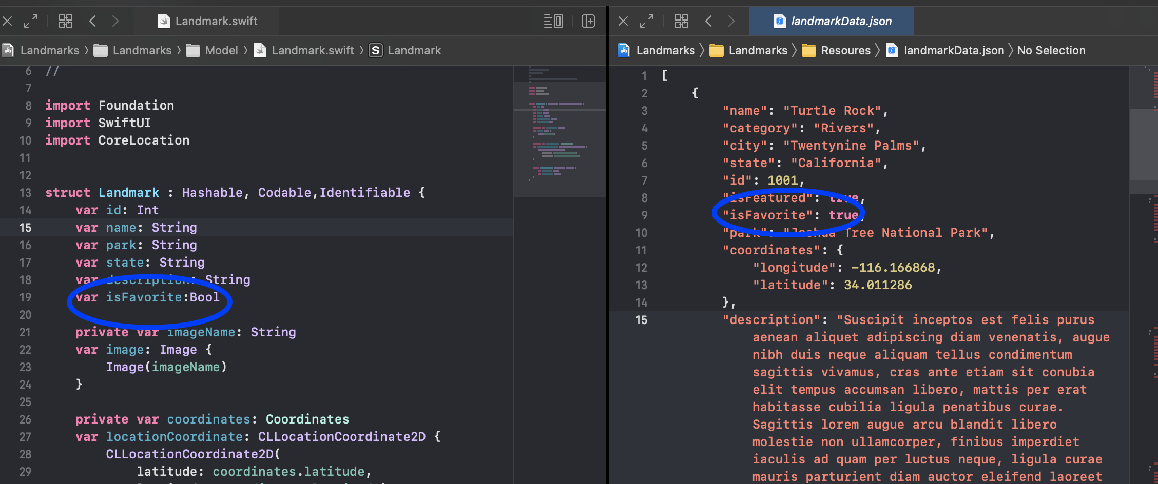Expand the landmarkData.json editor to full size
Viewport: 1158px width, 484px height.
coord(647,21)
